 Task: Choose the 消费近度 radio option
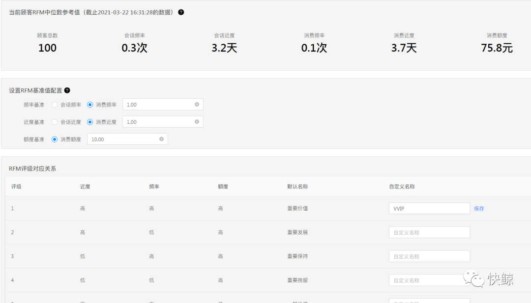(x=90, y=122)
